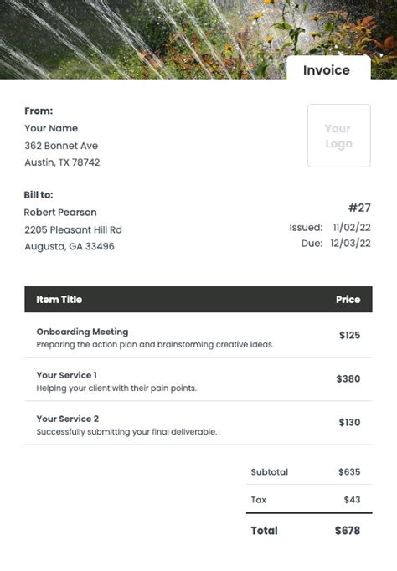Select invoice number #27
397x571 pixels.
pos(359,208)
